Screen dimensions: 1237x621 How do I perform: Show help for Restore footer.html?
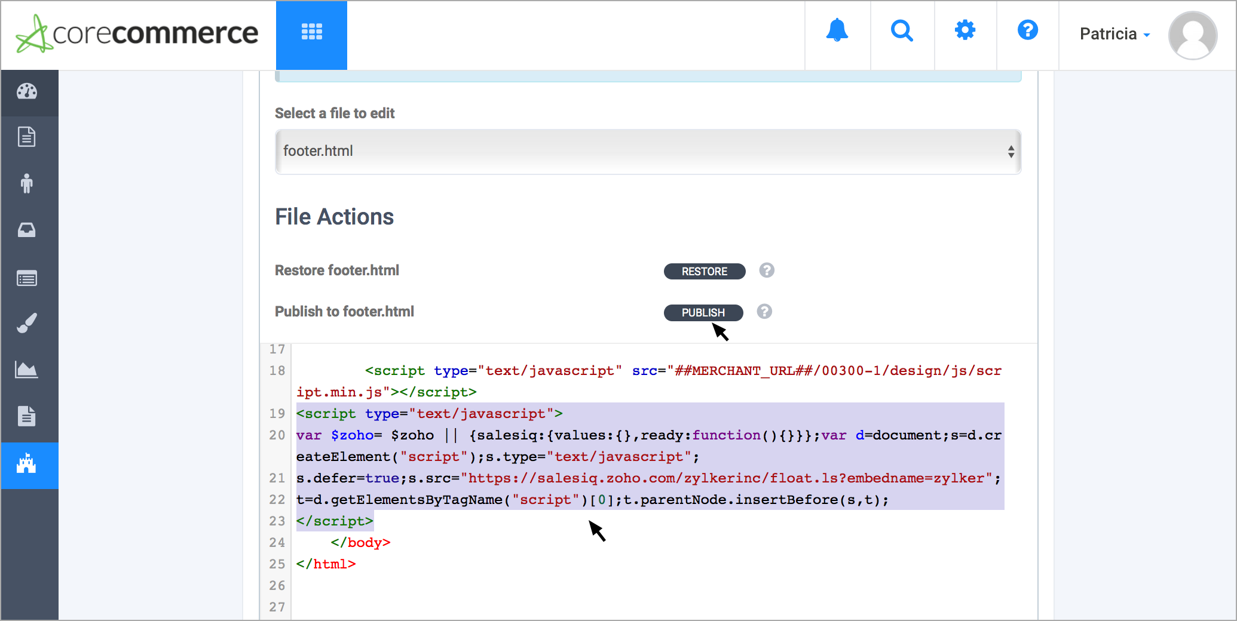click(767, 270)
